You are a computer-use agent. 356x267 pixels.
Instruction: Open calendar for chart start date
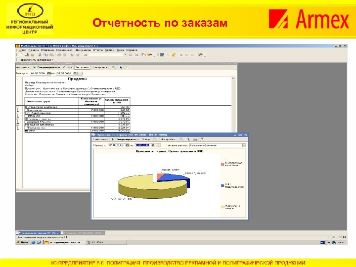128,145
